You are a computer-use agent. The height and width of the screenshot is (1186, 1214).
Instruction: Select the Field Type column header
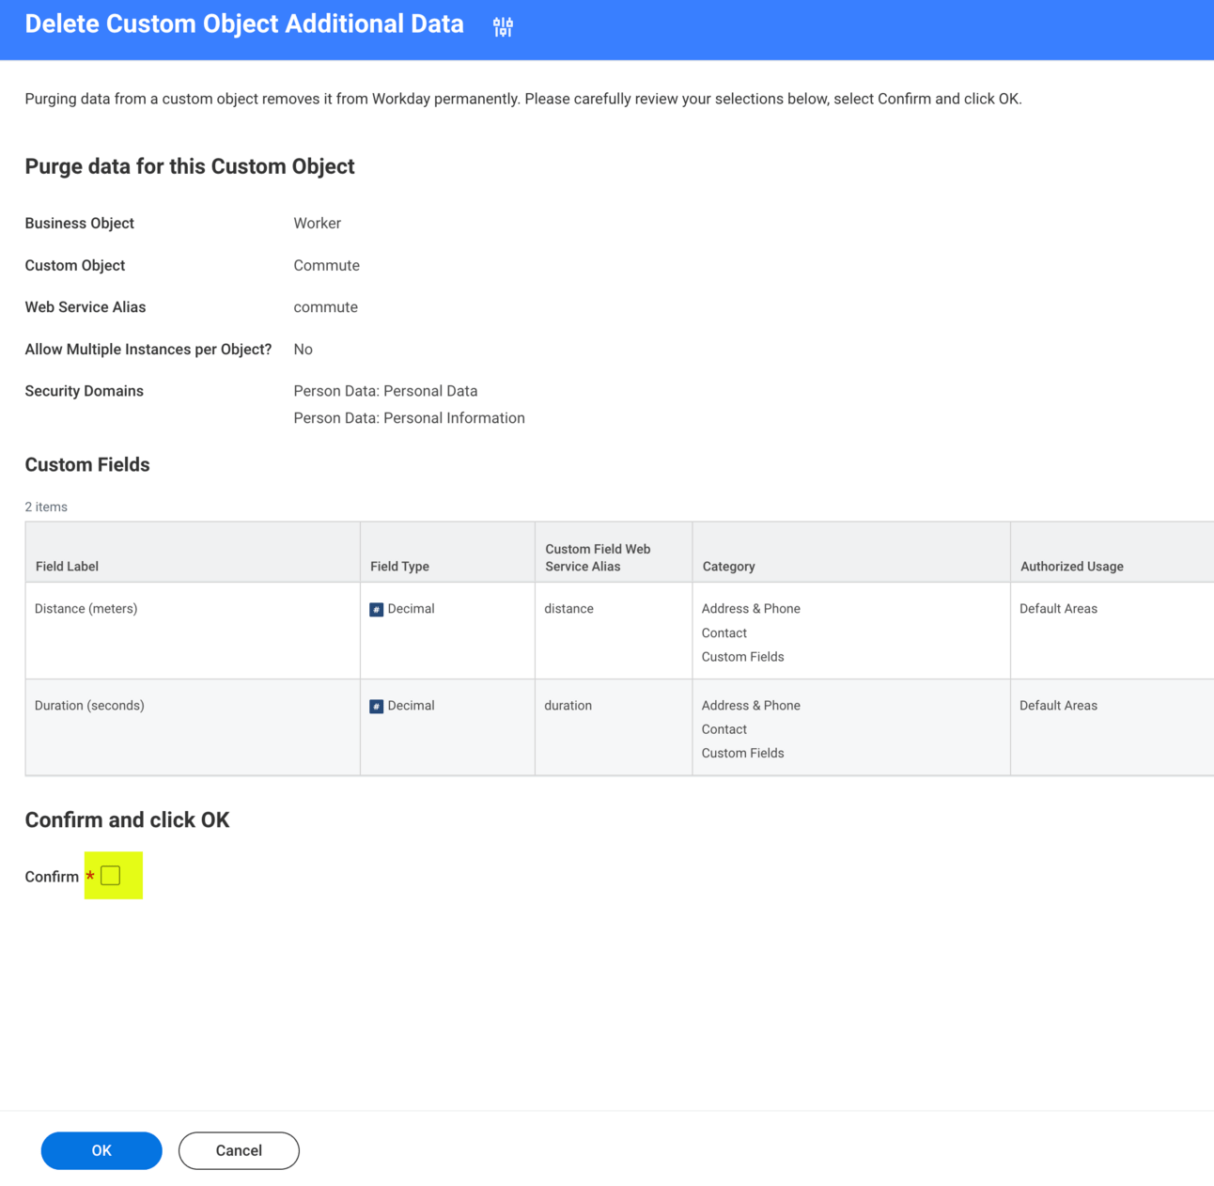[x=399, y=567]
